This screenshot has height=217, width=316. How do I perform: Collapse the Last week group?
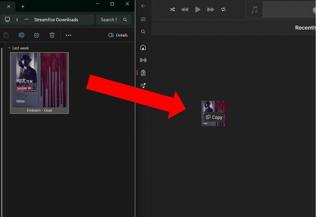point(9,48)
